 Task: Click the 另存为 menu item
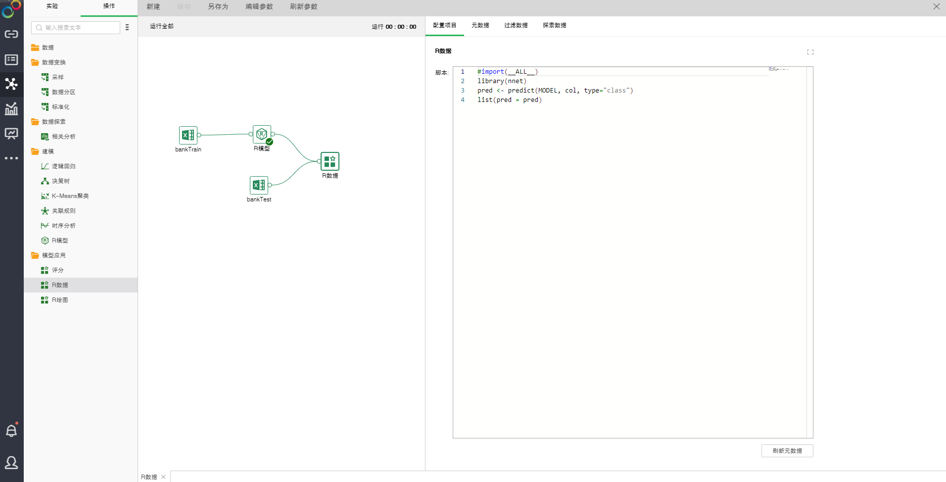click(218, 7)
